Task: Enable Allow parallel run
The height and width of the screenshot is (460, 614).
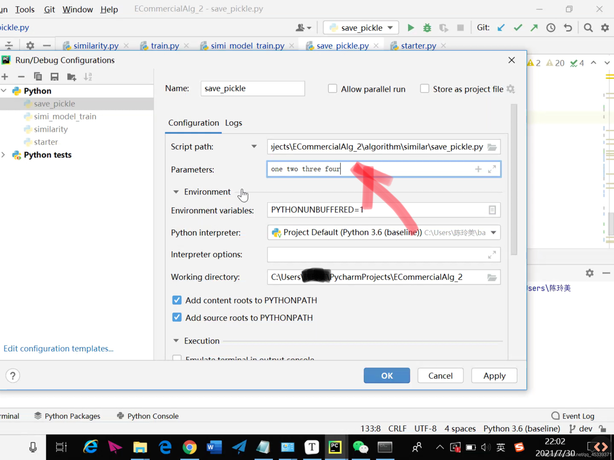Action: click(332, 89)
